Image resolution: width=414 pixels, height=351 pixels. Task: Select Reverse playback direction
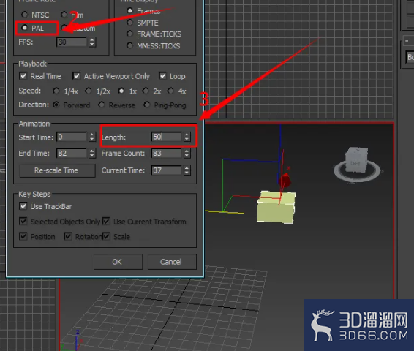(x=102, y=105)
